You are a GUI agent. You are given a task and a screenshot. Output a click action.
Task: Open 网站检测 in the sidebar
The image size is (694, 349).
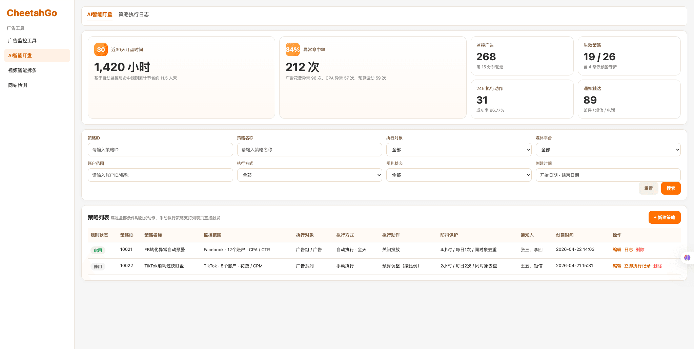(x=37, y=85)
